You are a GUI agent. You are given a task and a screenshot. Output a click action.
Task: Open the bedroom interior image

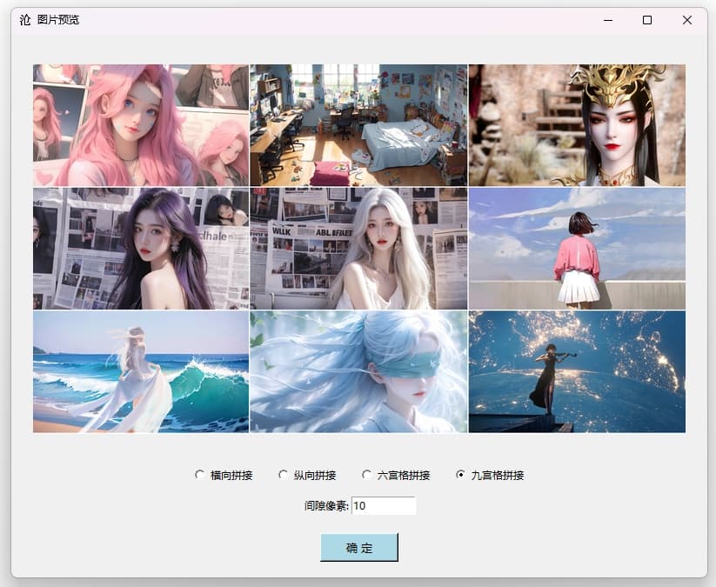click(x=358, y=125)
